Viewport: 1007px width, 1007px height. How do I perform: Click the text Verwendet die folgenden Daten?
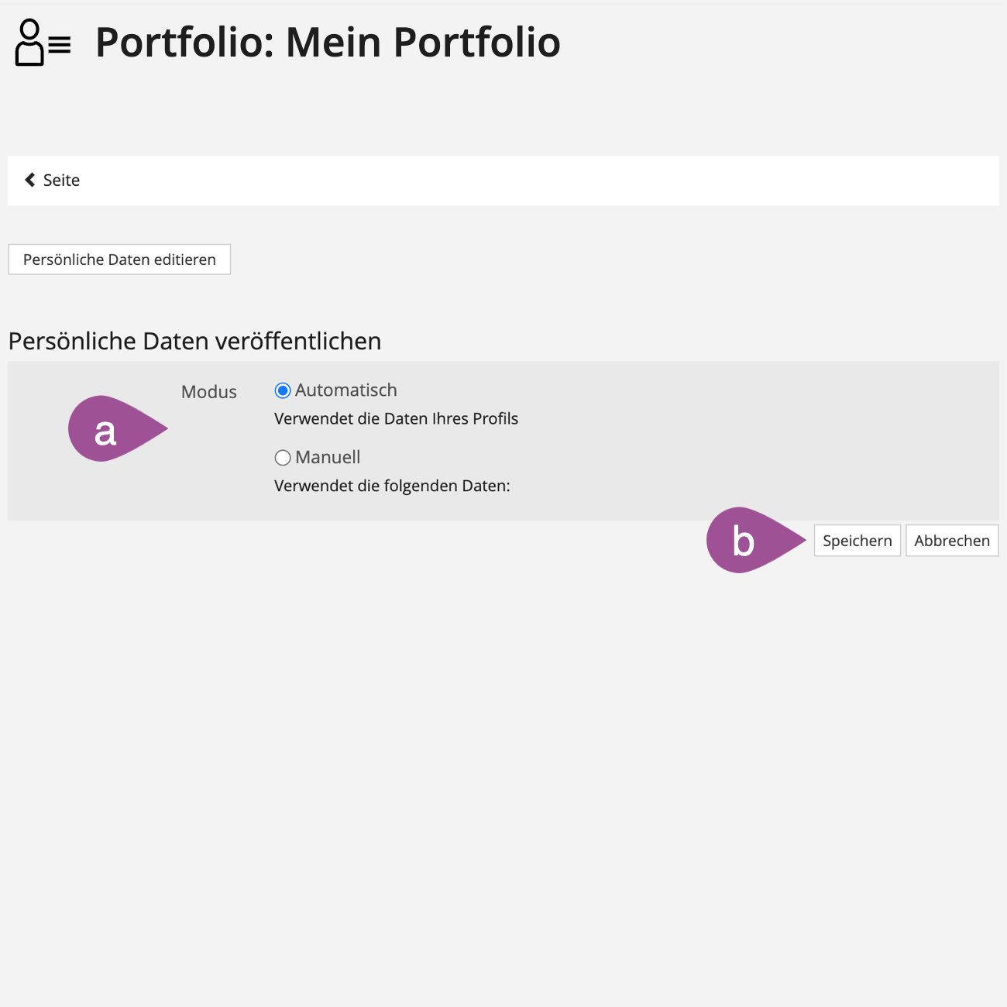click(x=392, y=486)
